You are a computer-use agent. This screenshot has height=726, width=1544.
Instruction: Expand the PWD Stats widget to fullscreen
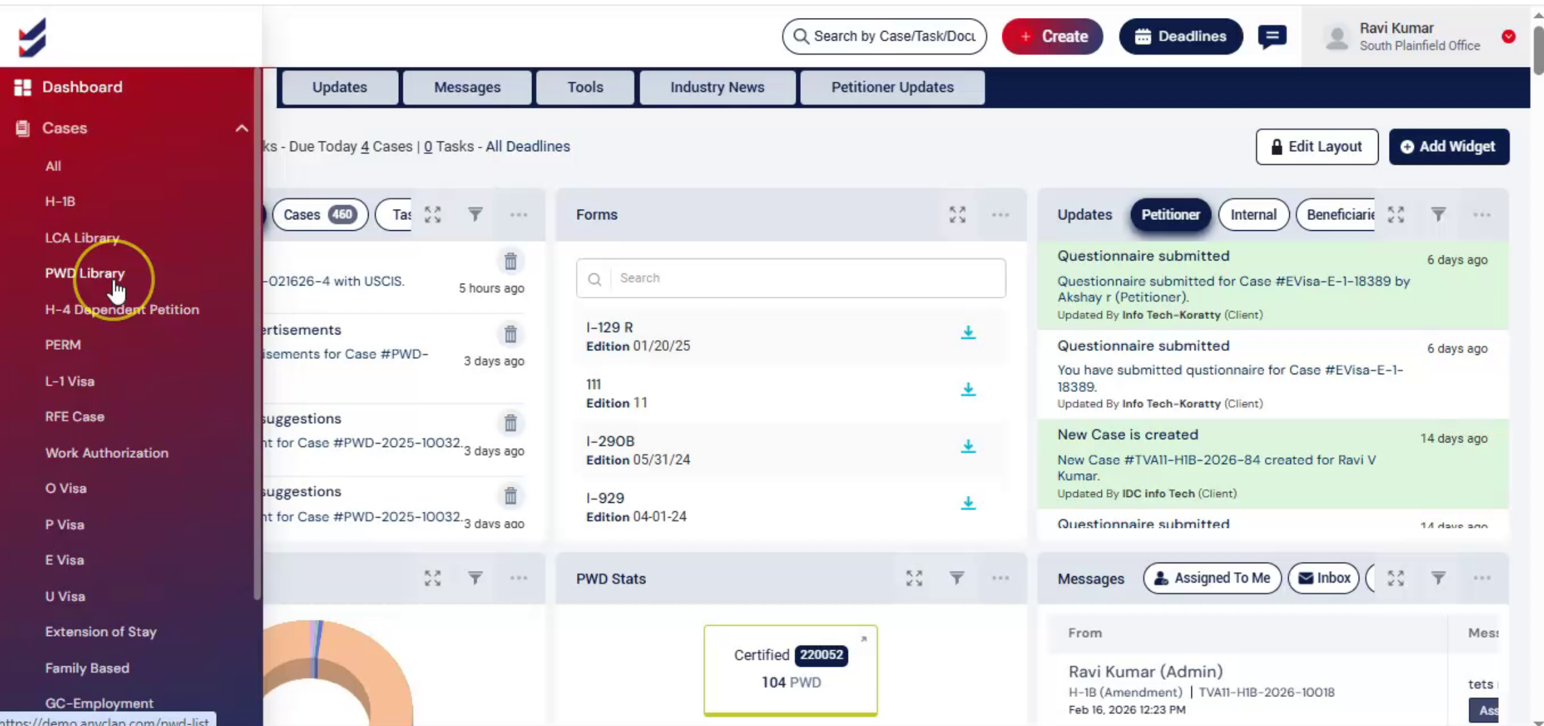(914, 578)
